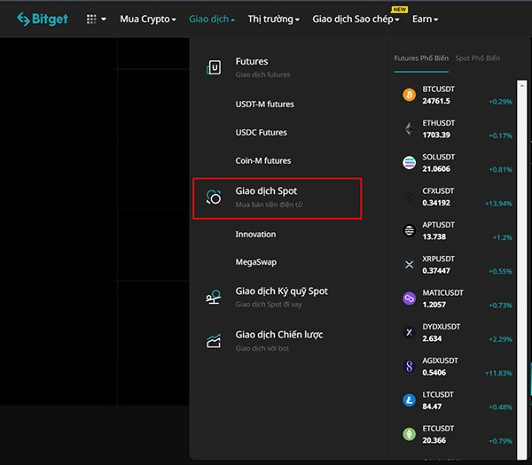The image size is (532, 465).
Task: Click the ETHUSDT price 1703.39
Action: click(436, 135)
